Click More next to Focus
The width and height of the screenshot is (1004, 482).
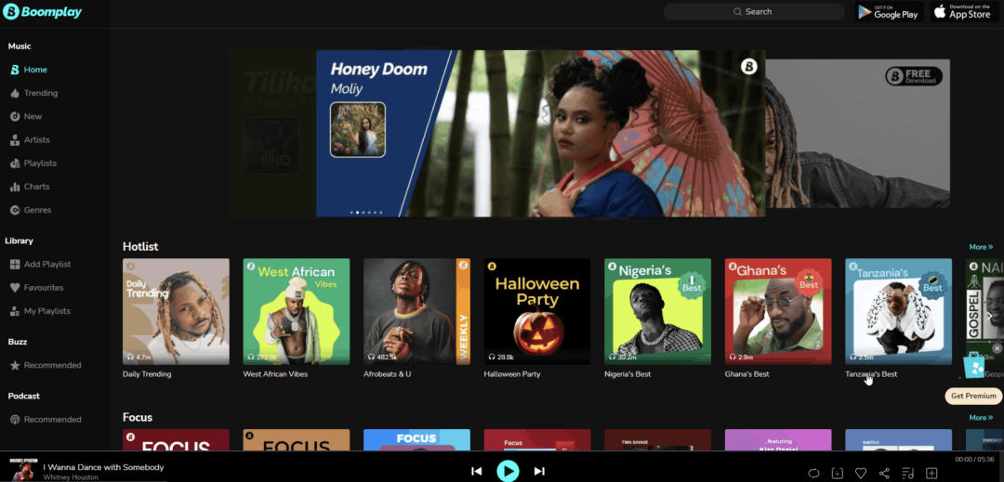coord(981,417)
